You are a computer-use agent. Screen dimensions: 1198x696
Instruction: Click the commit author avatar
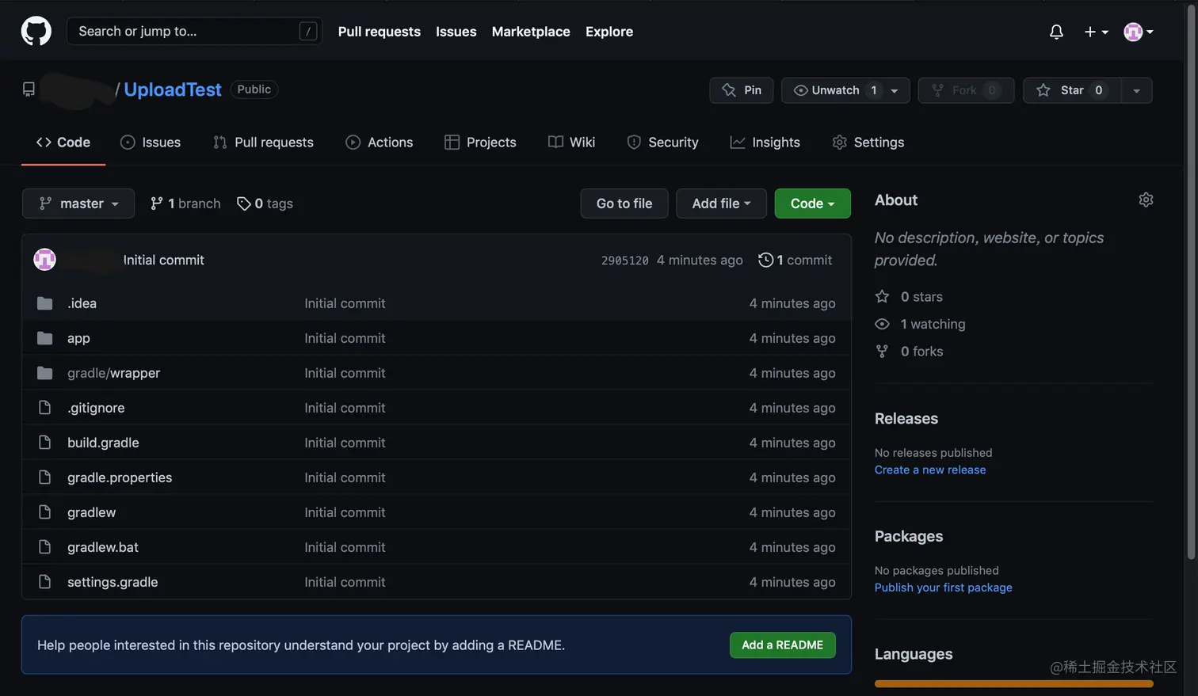click(44, 260)
